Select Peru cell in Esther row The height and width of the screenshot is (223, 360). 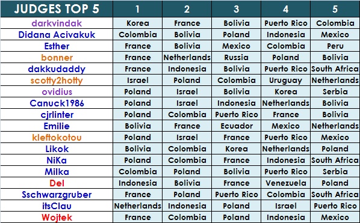pos(335,46)
